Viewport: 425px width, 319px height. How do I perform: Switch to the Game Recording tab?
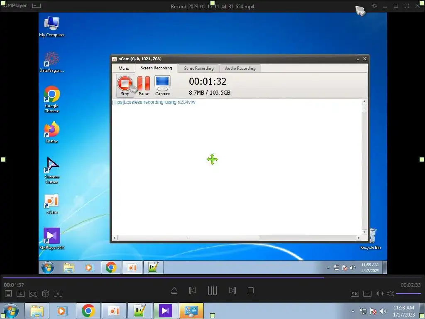coord(198,69)
